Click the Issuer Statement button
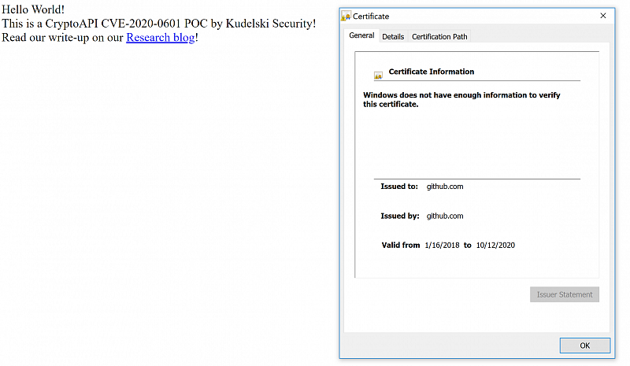Image resolution: width=630 pixels, height=366 pixels. [565, 294]
